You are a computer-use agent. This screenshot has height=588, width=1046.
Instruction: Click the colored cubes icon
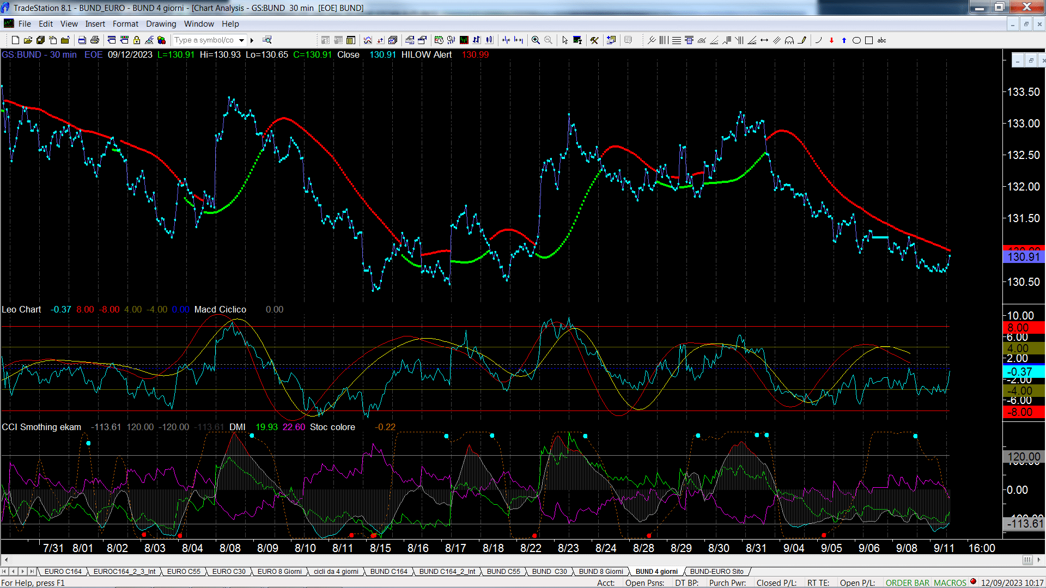[x=162, y=40]
